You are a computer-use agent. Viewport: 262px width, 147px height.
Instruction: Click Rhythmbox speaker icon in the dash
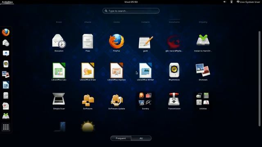point(6,64)
